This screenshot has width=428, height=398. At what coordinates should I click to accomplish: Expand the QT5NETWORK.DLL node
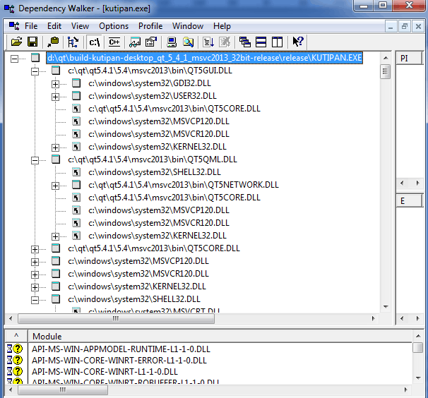point(55,186)
